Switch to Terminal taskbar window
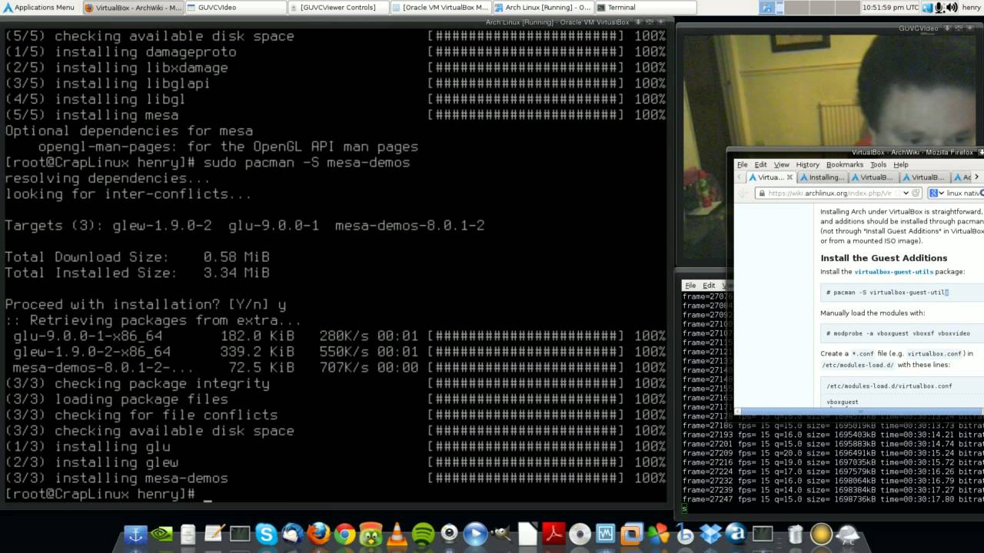 click(644, 7)
